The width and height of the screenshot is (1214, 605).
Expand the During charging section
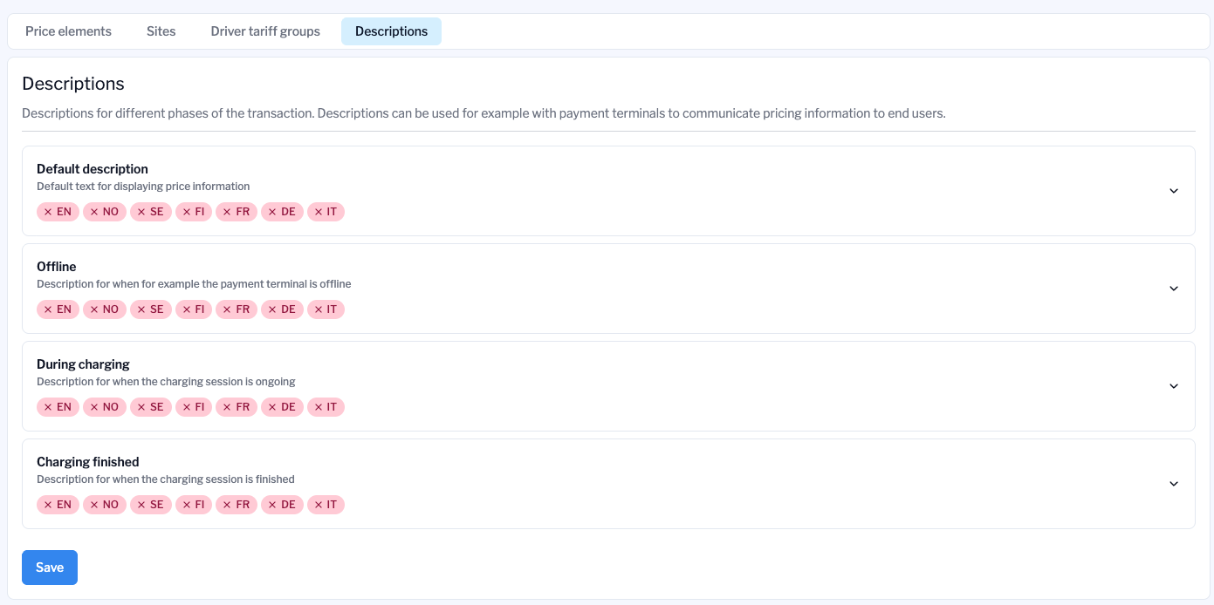tap(1174, 386)
